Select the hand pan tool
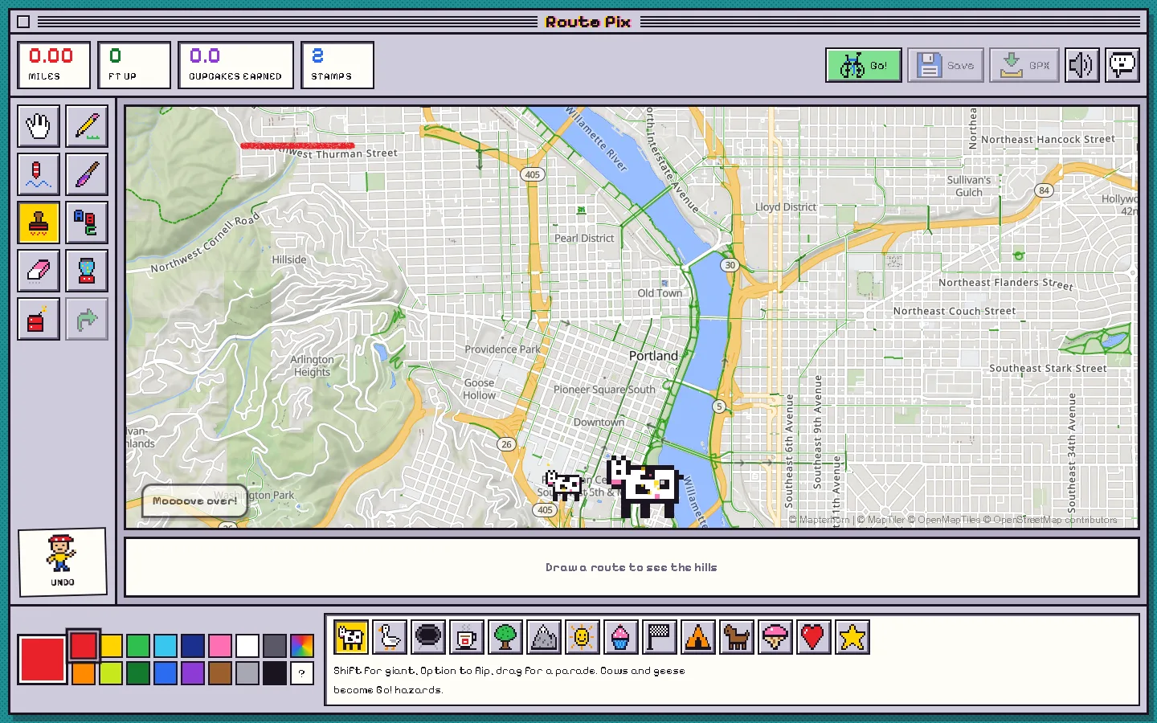 (x=39, y=126)
